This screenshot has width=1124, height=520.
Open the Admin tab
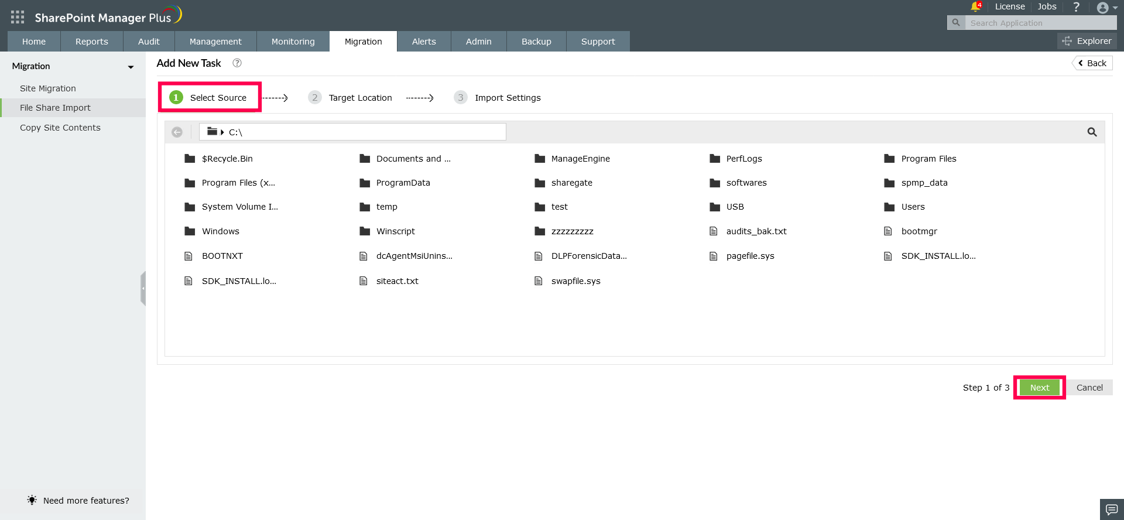coord(479,42)
